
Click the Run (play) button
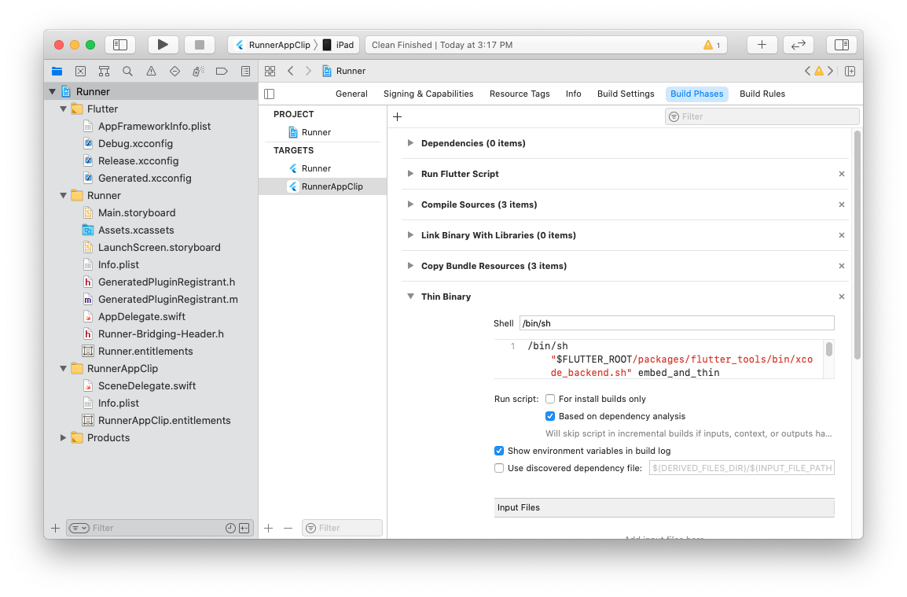point(163,45)
